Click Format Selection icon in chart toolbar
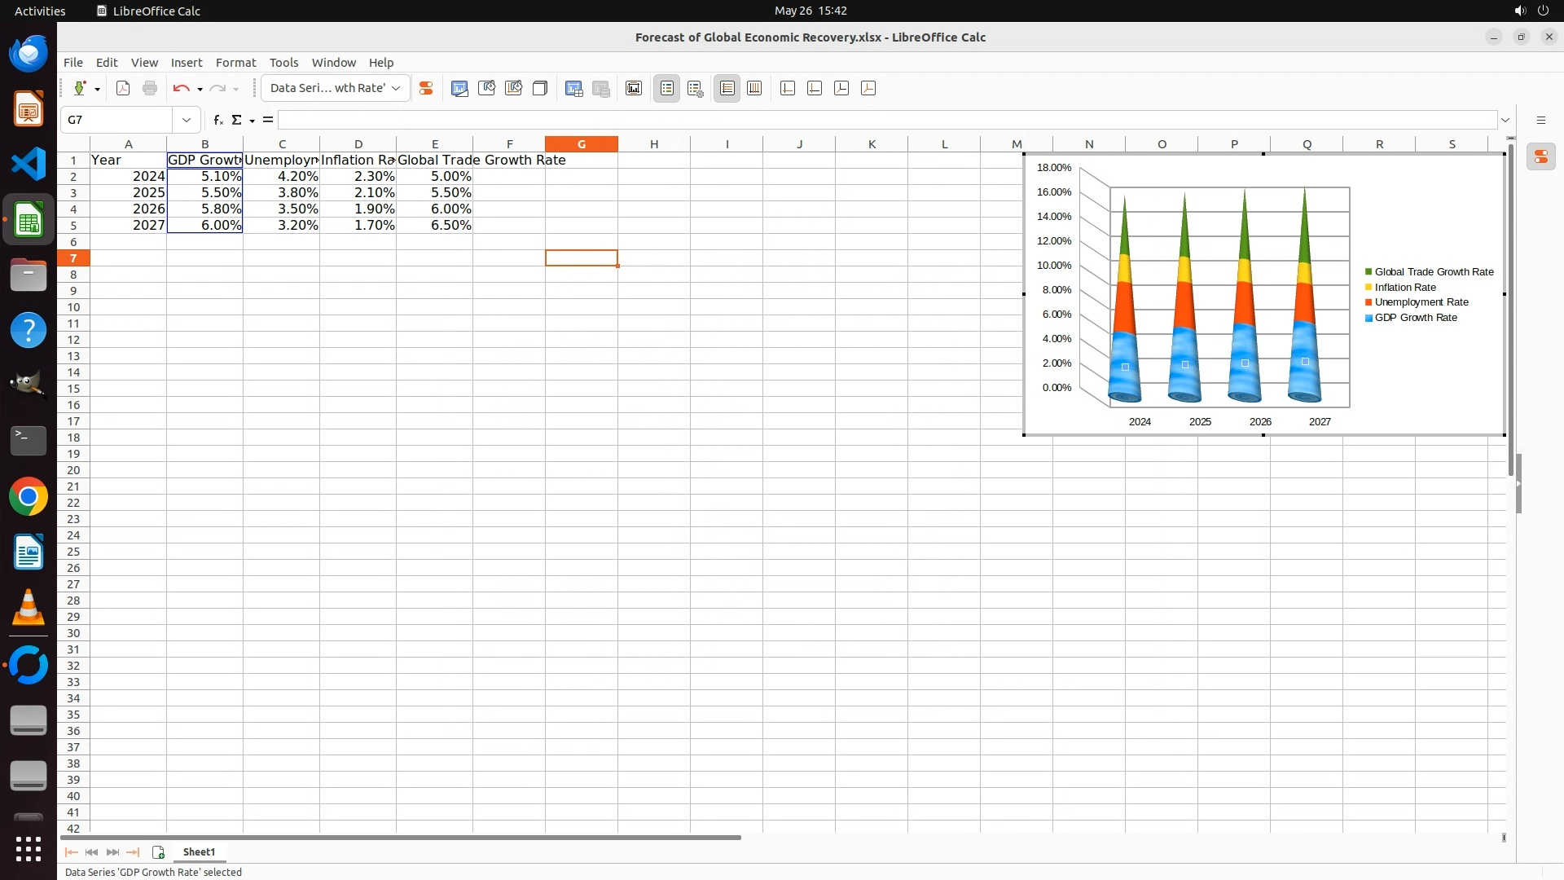 click(425, 88)
